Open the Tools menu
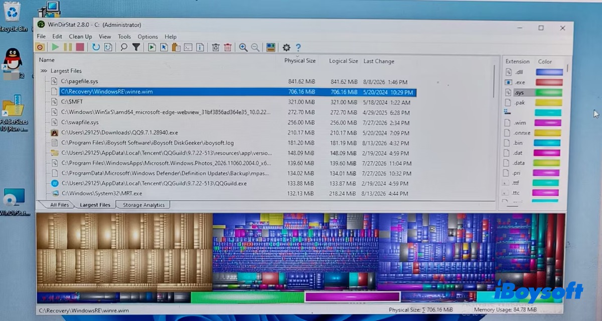Viewport: 602px width, 321px height. [x=124, y=37]
